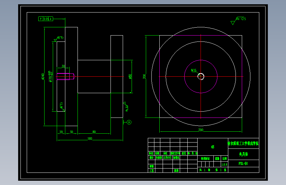Select the 年,月,日 date header cell

193,153
